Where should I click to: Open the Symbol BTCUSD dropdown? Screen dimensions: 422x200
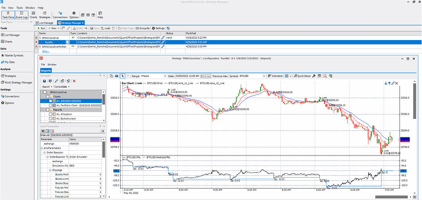point(253,76)
